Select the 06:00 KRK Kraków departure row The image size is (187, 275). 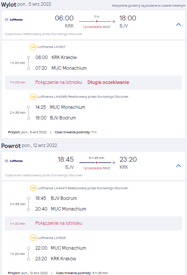click(56, 57)
